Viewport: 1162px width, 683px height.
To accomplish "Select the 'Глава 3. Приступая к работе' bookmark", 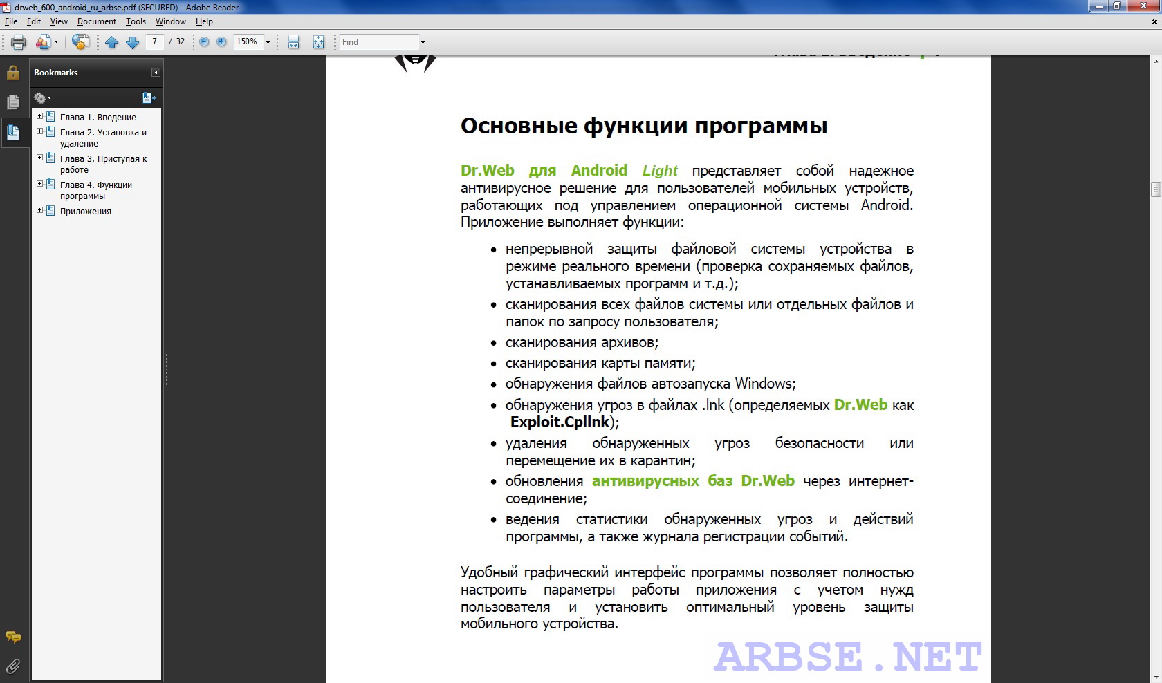I will [x=103, y=165].
